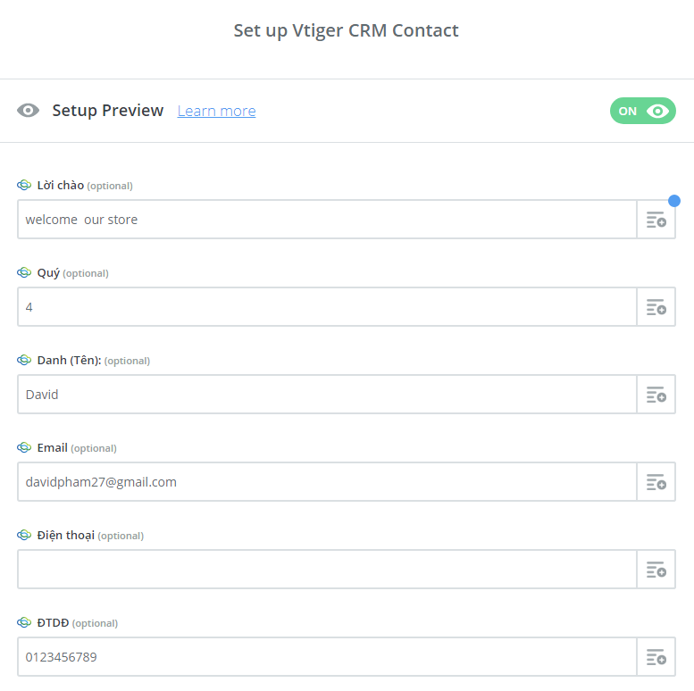Click the Danh (Tên) field with David
The image size is (694, 691).
click(327, 395)
